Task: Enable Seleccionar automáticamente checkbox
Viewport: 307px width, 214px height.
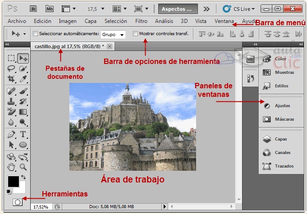Action: [x=35, y=34]
